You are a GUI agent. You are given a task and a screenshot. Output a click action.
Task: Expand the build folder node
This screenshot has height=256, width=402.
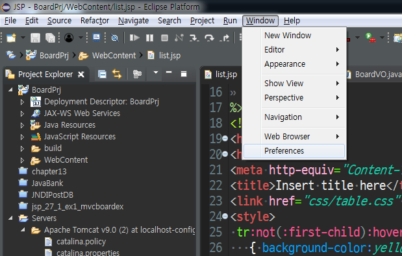[x=22, y=148]
